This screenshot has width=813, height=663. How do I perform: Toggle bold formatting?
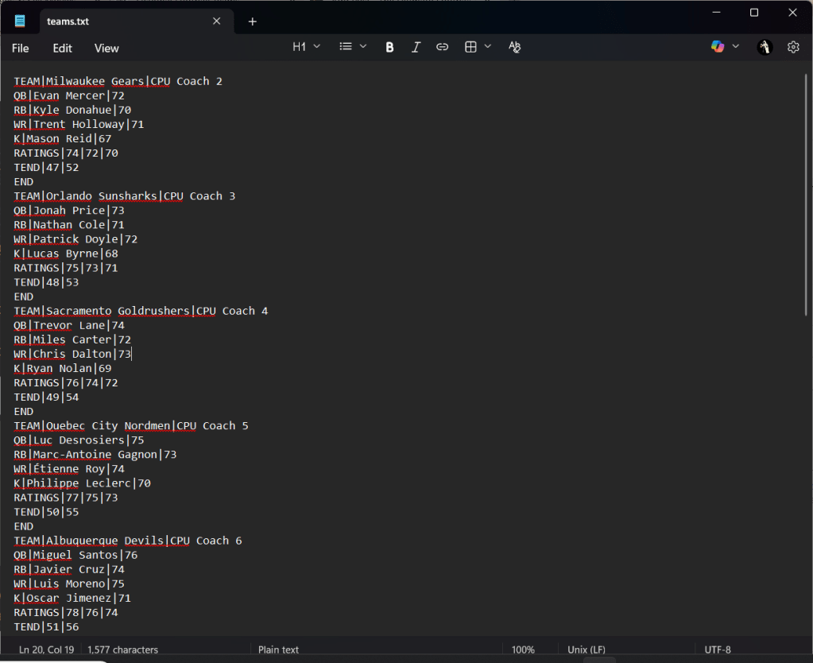[389, 48]
